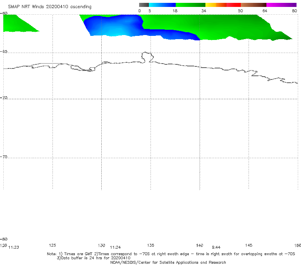Click the '125' longitude label
This screenshot has height=265, width=301.
click(52, 245)
